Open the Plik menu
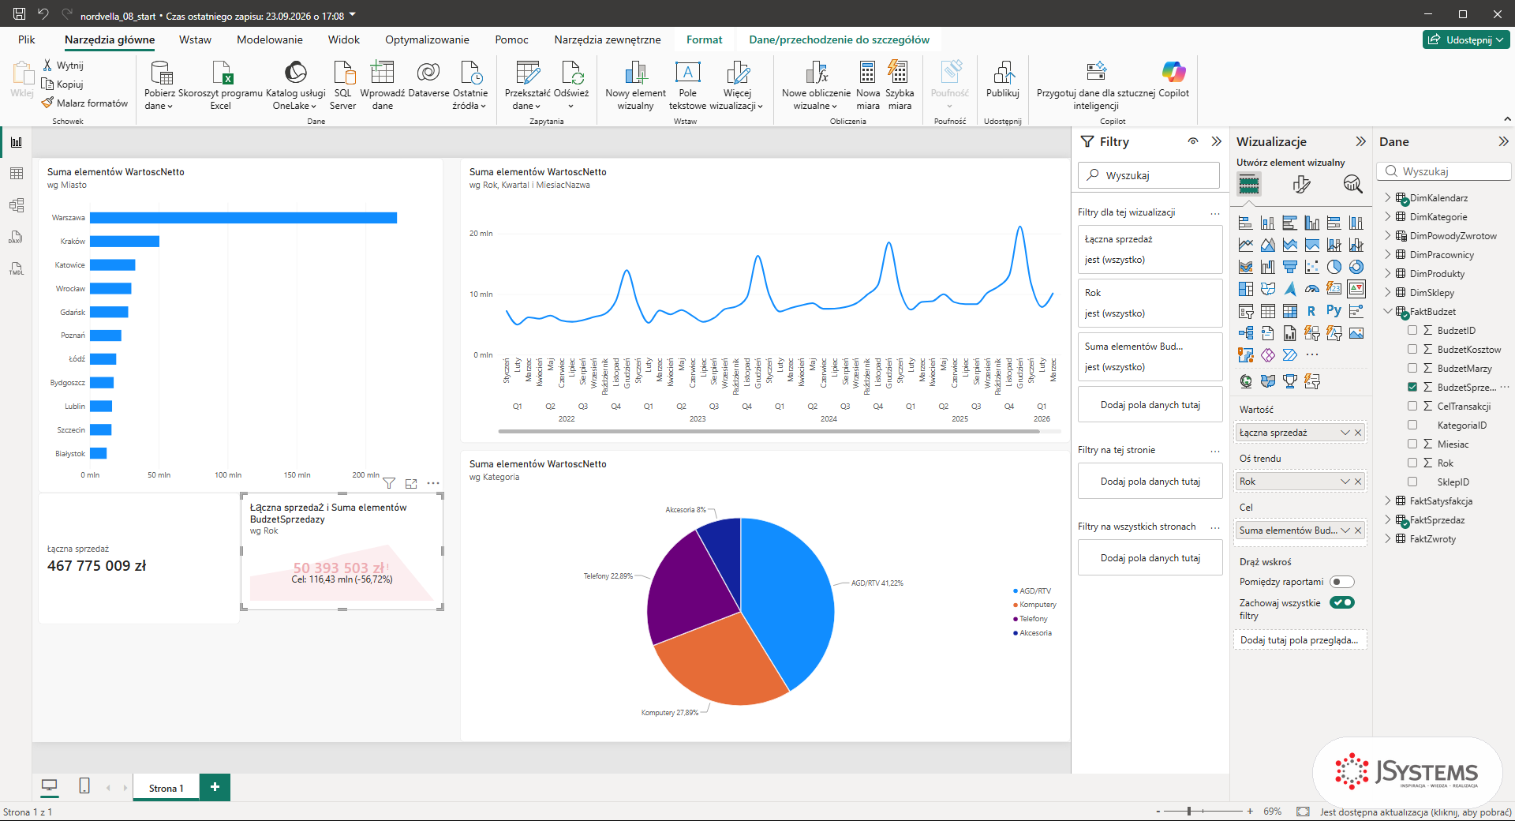Viewport: 1515px width, 821px height. [x=27, y=39]
